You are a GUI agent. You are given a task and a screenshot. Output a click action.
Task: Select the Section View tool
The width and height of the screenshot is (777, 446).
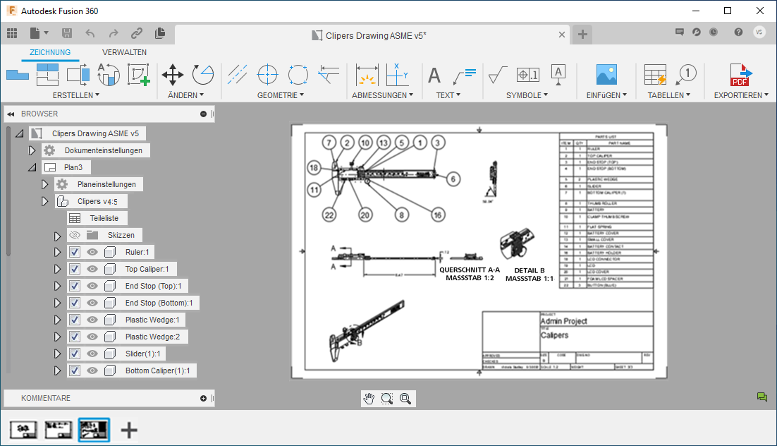coord(78,75)
